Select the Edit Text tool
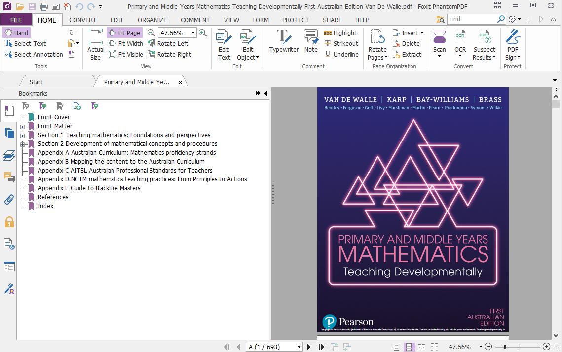 coord(224,45)
